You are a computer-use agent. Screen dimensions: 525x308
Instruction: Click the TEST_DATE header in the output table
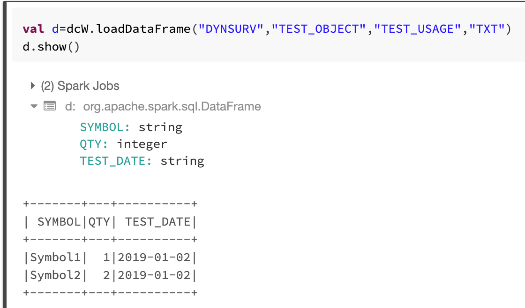coord(158,221)
